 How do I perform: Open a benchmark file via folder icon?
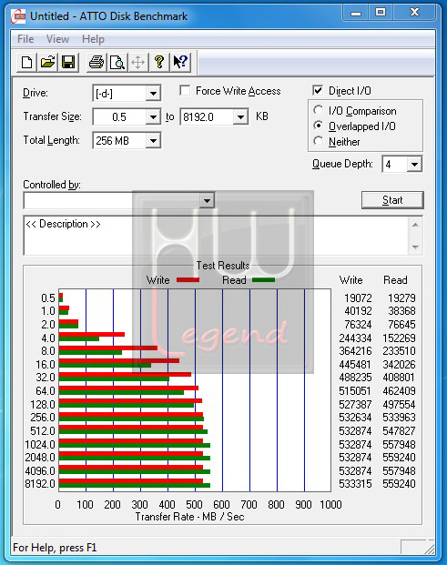[x=47, y=62]
